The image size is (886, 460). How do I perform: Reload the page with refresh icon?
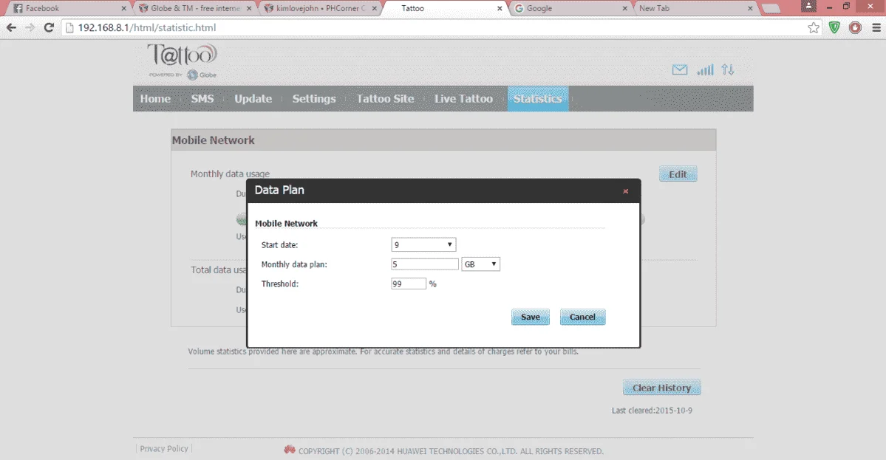pyautogui.click(x=50, y=27)
